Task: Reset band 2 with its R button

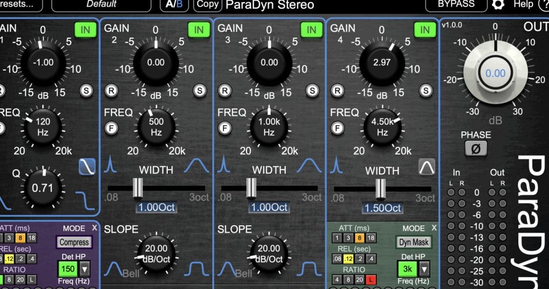Action: (111, 91)
